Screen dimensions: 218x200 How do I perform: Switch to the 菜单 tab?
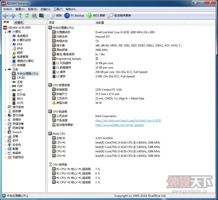6,22
